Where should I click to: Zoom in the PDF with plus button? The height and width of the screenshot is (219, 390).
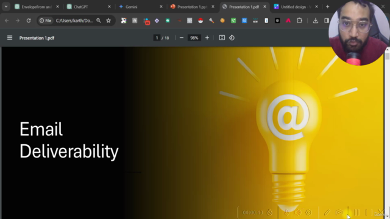pos(207,38)
